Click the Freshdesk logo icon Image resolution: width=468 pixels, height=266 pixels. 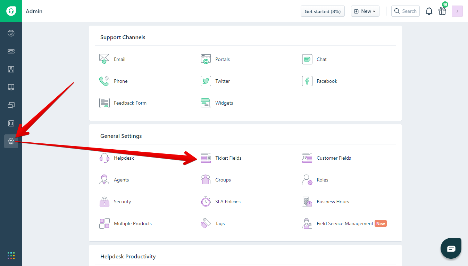coord(11,11)
